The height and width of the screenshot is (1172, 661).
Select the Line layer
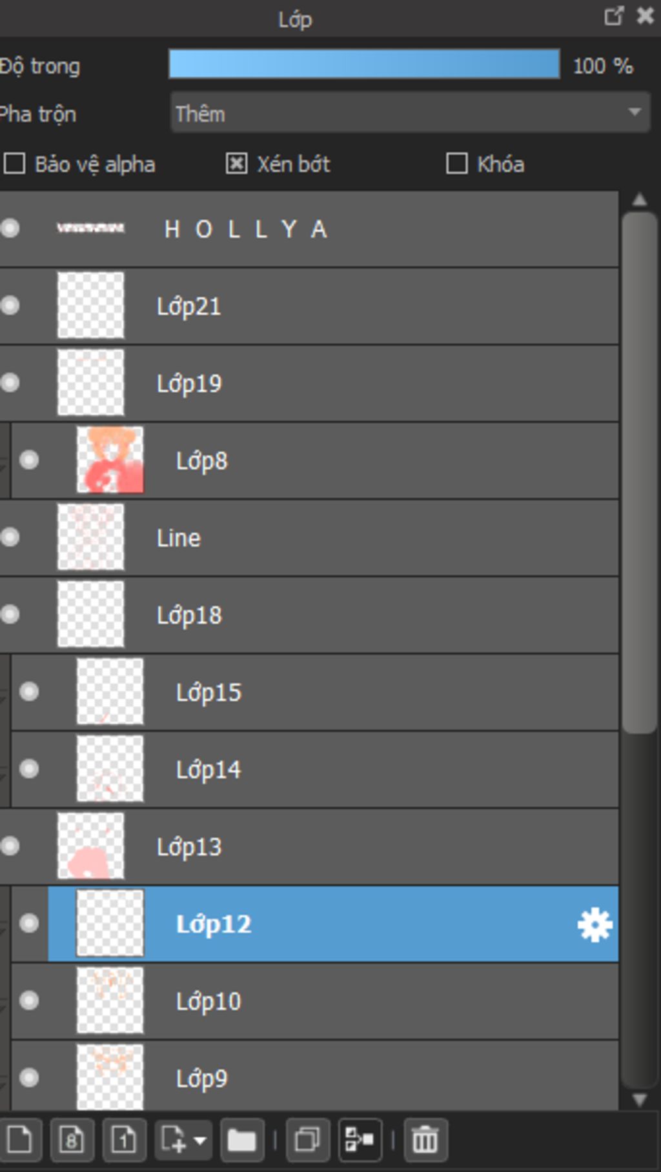click(x=309, y=538)
